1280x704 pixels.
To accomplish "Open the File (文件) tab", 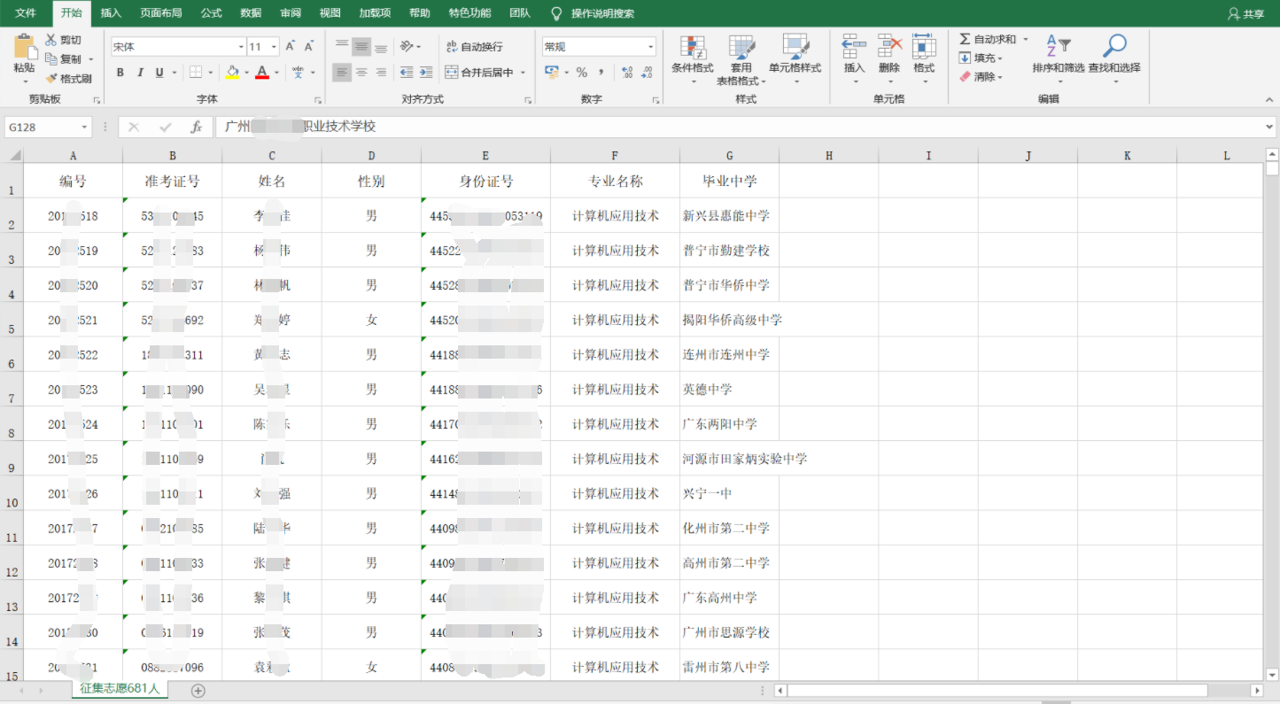I will coord(26,13).
